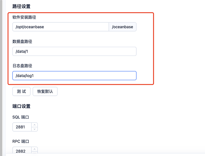Focus the 软件安装路径 field containing /opt/oceanbase
This screenshot has width=205, height=156.
pos(61,27)
